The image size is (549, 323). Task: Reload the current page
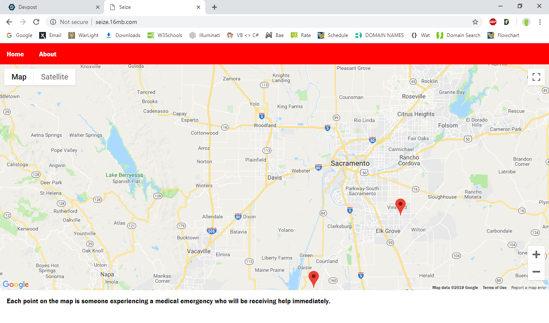coord(36,22)
